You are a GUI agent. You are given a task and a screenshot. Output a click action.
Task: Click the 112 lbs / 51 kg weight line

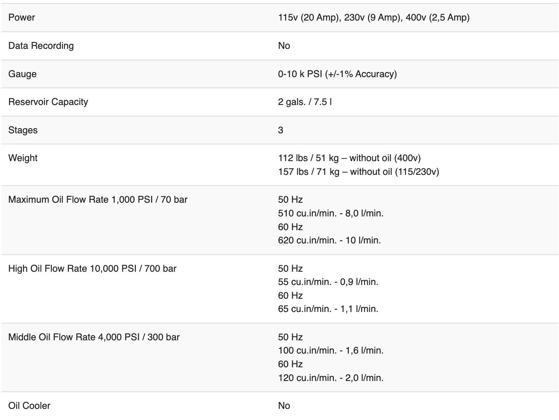tap(349, 158)
